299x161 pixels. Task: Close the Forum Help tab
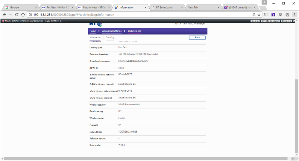tap(109, 7)
